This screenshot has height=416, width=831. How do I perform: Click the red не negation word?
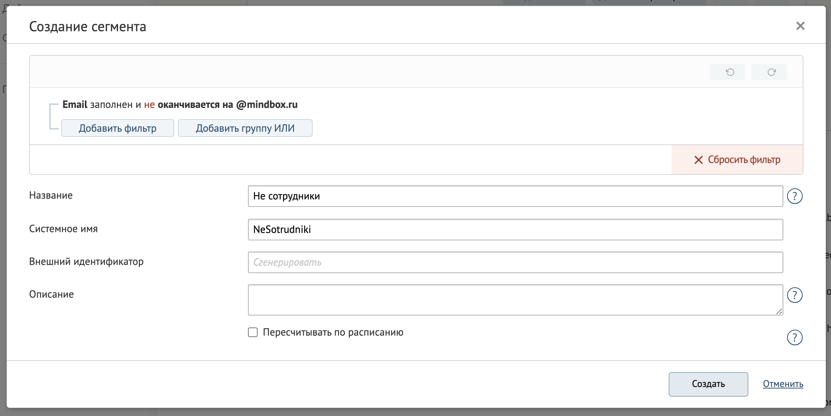pyautogui.click(x=149, y=105)
